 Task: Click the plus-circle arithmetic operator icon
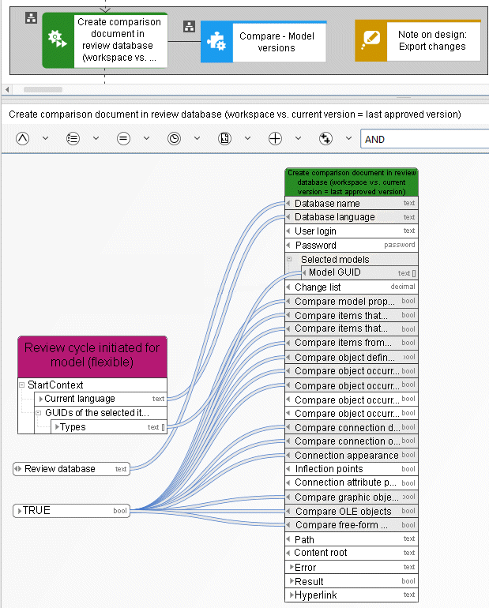click(x=275, y=138)
